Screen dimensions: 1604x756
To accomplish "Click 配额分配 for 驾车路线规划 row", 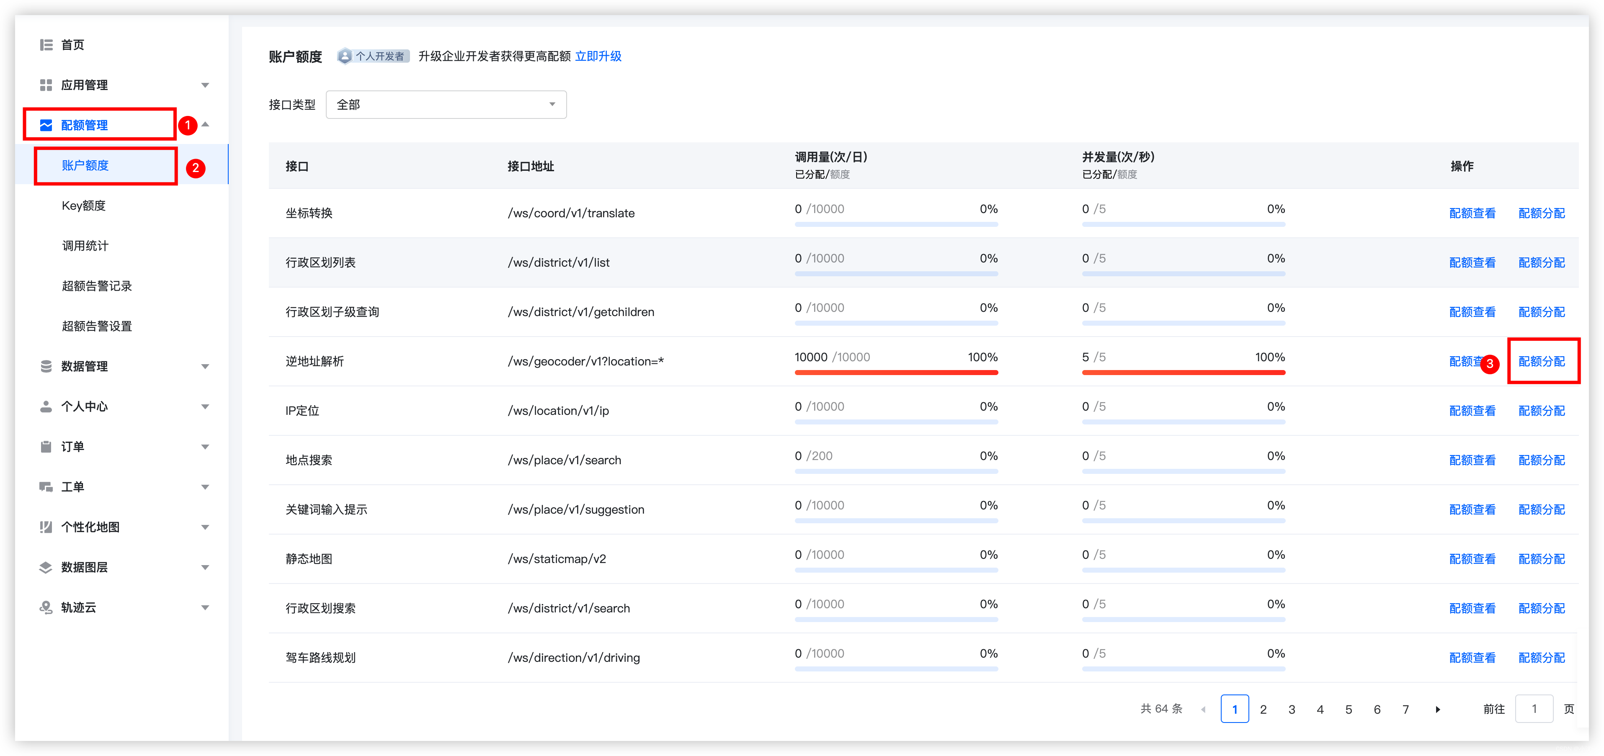I will (1542, 658).
